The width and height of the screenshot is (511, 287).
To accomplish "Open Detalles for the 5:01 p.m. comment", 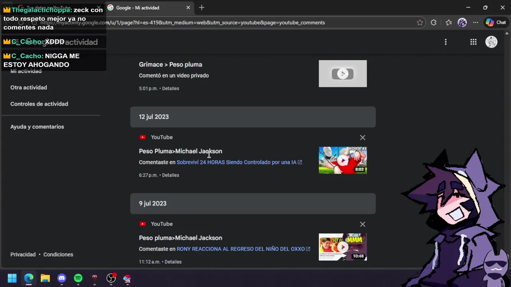I will tap(170, 88).
